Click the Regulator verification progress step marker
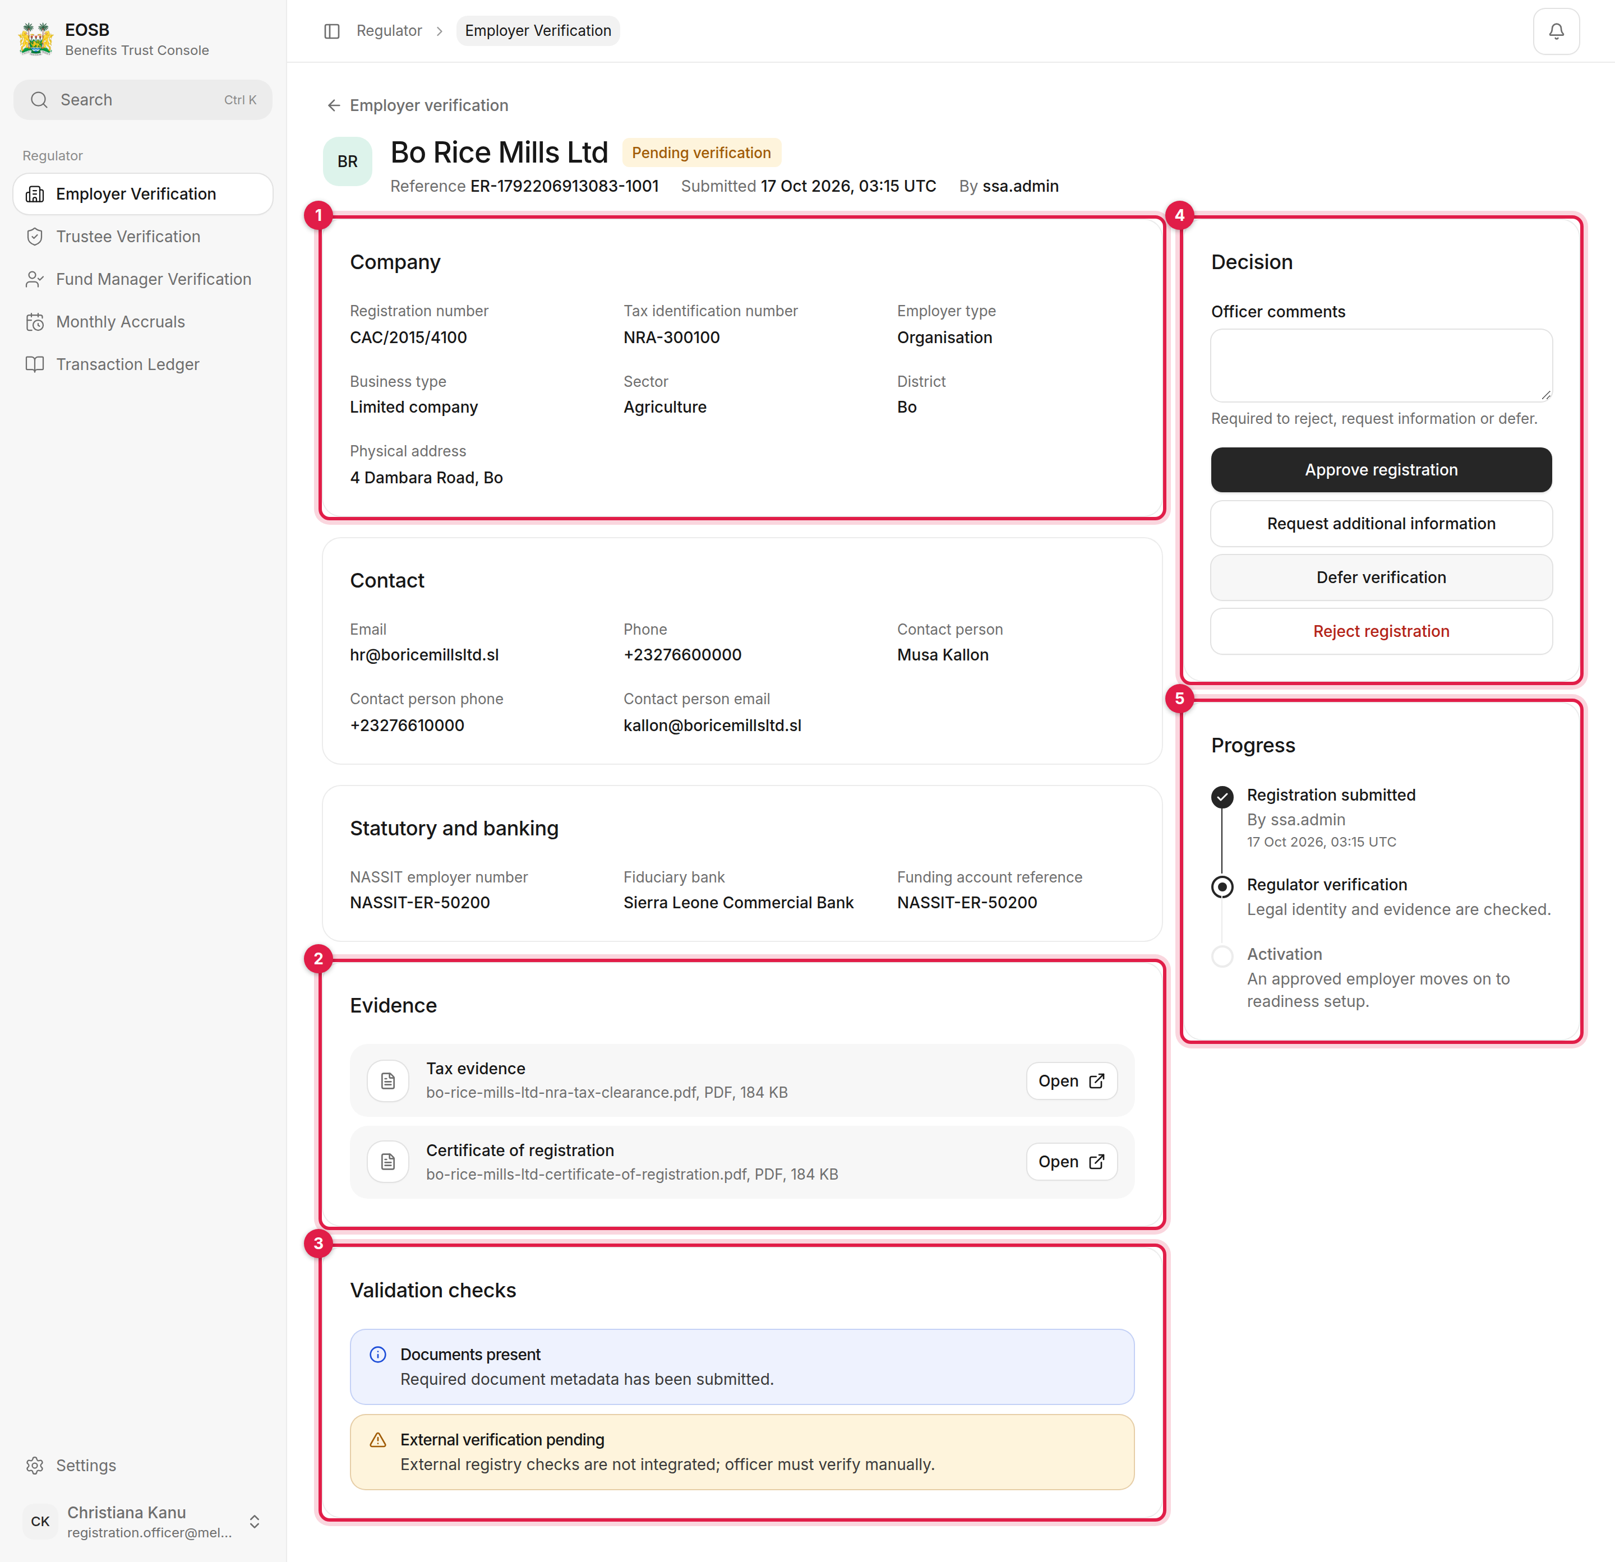Screen dimensions: 1615x1562 (1222, 886)
